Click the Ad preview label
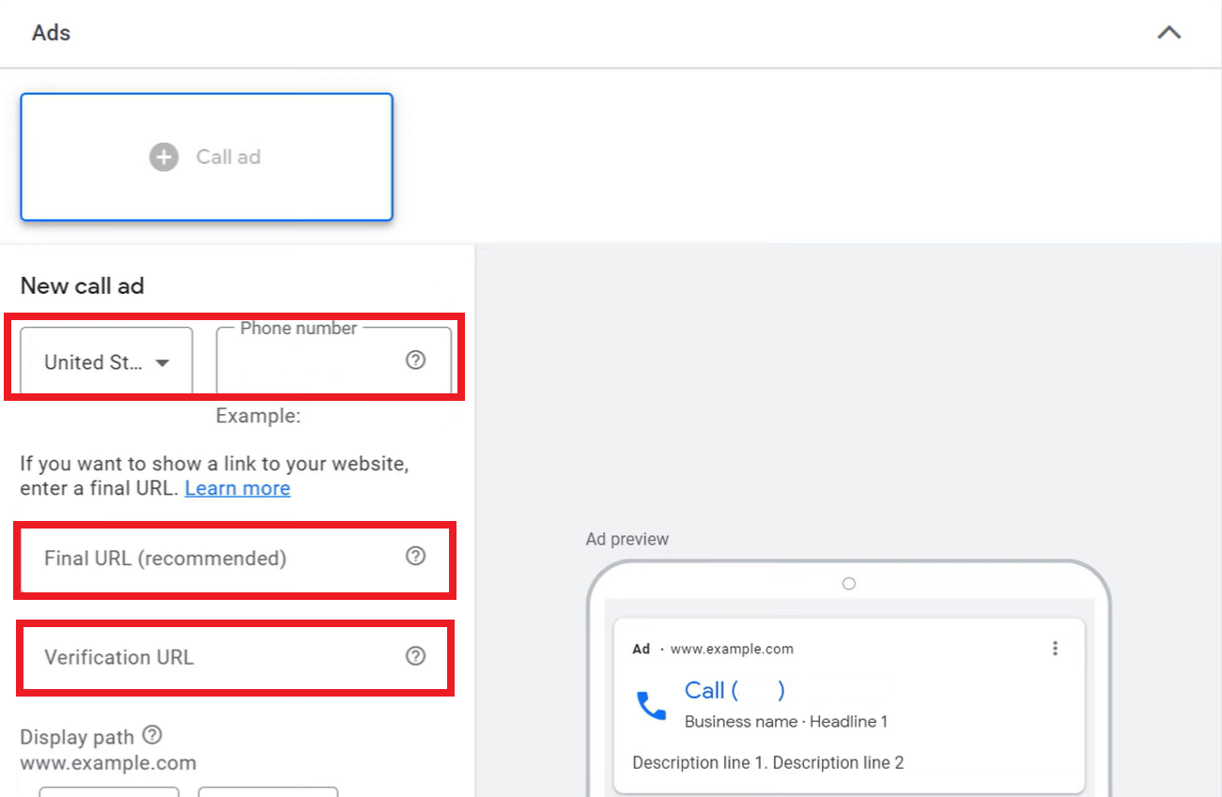 coord(627,540)
